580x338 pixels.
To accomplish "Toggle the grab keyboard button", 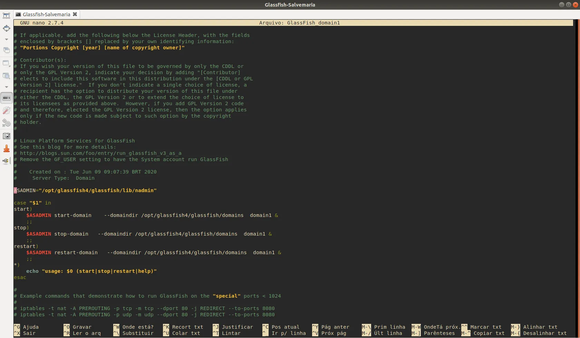I will 6,98.
